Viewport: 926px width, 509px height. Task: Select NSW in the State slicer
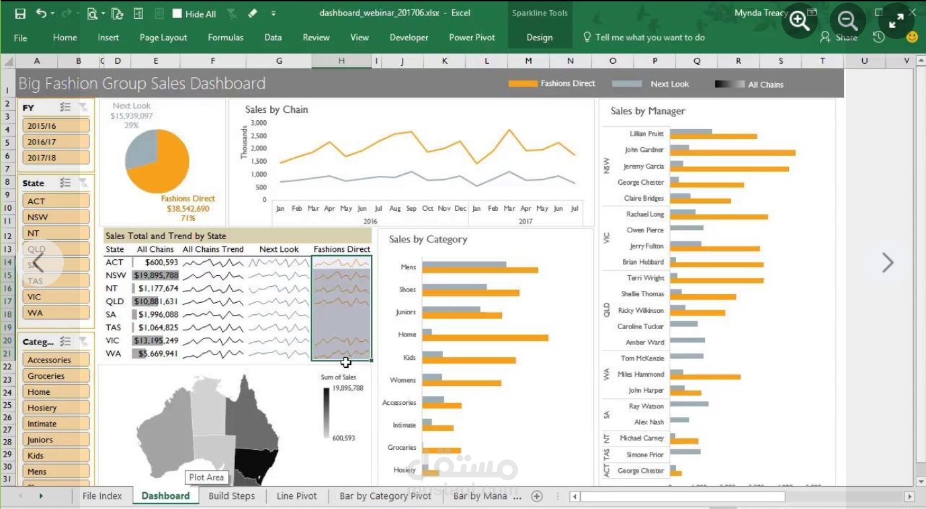coord(56,217)
